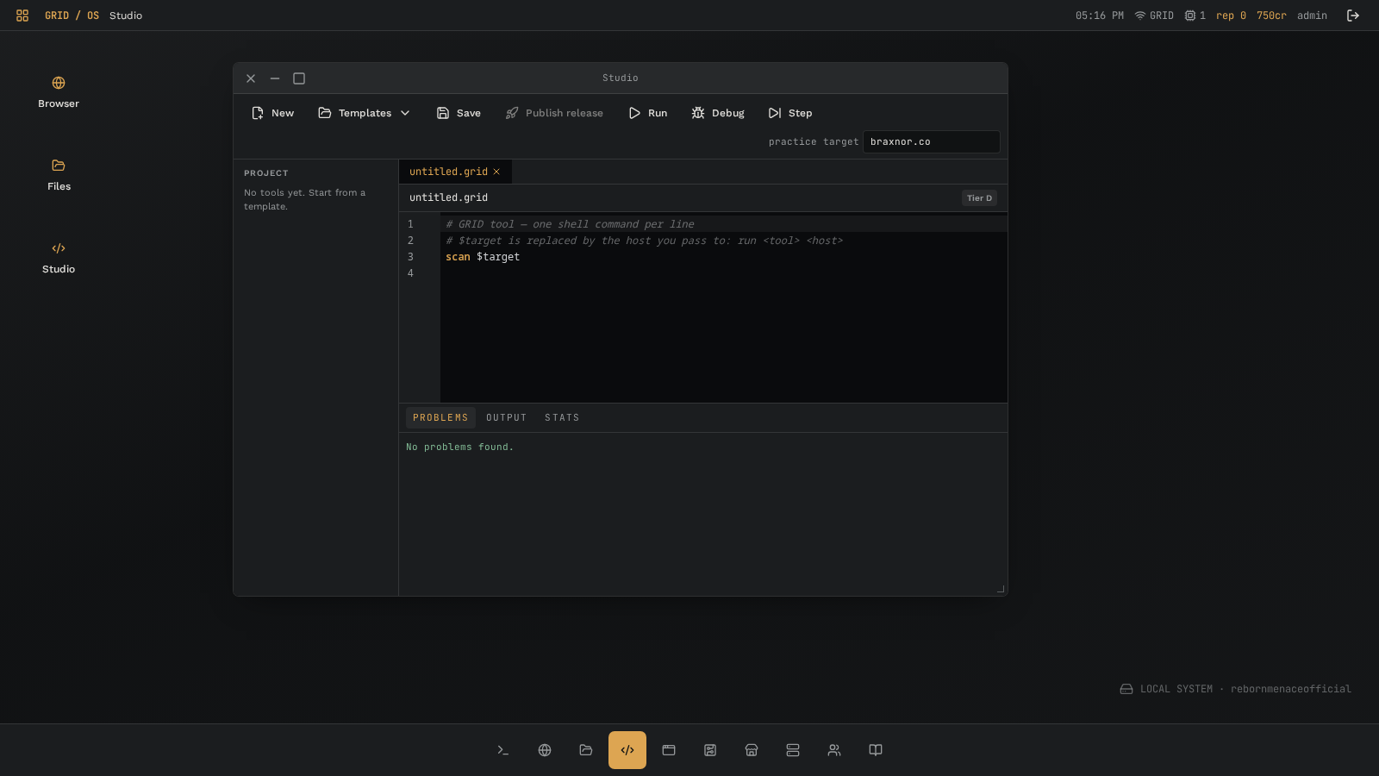Click the highlighted Studio code icon in dock

(627, 750)
